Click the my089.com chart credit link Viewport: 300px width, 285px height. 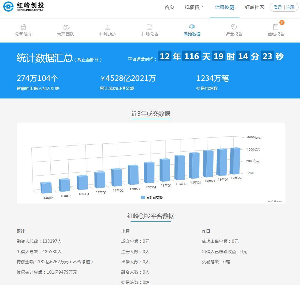(x=275, y=201)
